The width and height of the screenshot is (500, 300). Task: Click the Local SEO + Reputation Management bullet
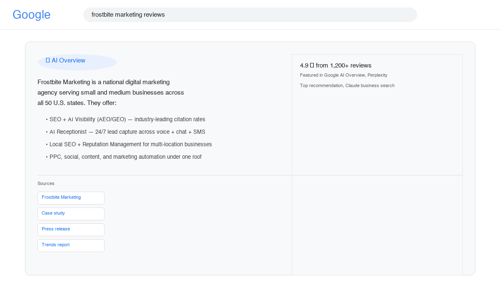[129, 144]
